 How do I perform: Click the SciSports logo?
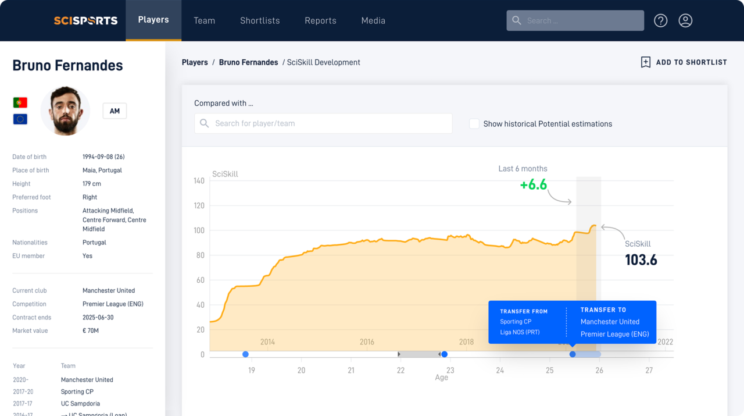(x=85, y=20)
